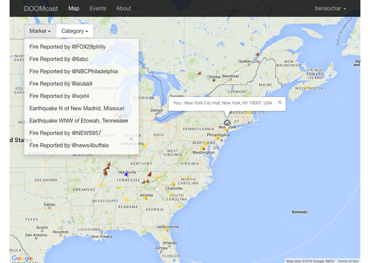Click the yellow marker near Massachusetts

[249, 112]
